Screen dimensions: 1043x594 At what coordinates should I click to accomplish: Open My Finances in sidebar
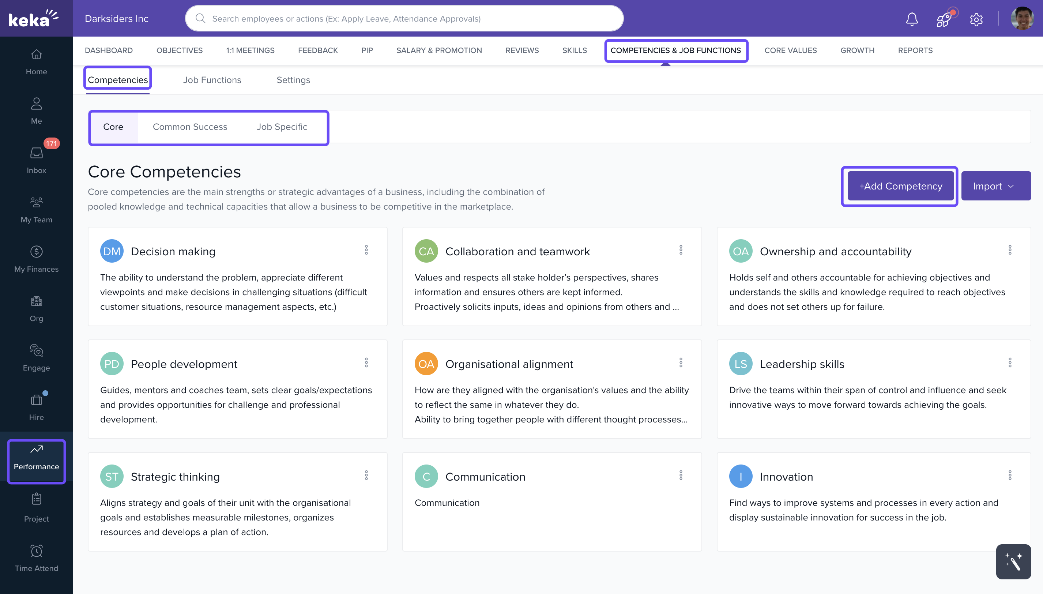[36, 259]
